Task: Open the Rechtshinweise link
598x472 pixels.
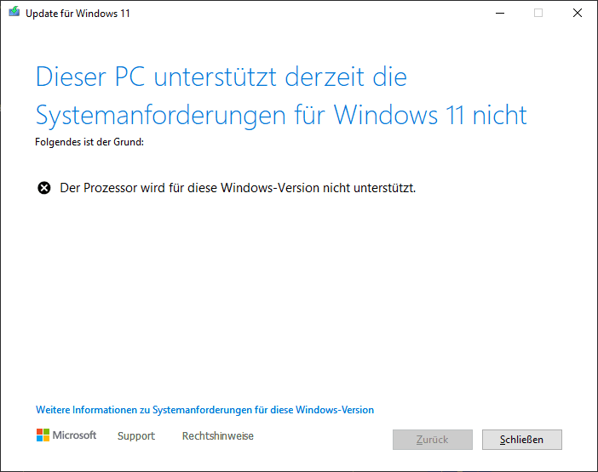Action: coord(218,435)
